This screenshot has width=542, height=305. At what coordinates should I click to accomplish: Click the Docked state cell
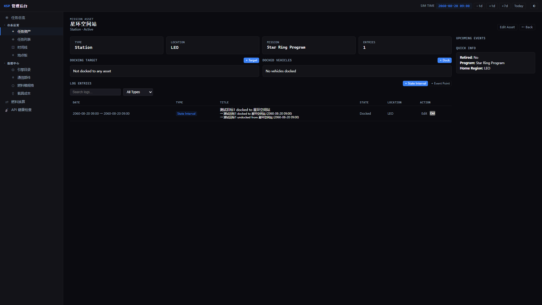[365, 114]
